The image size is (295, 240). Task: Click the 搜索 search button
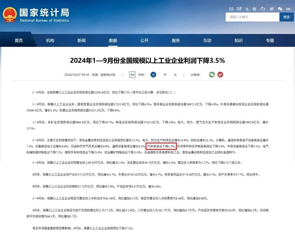tap(287, 17)
